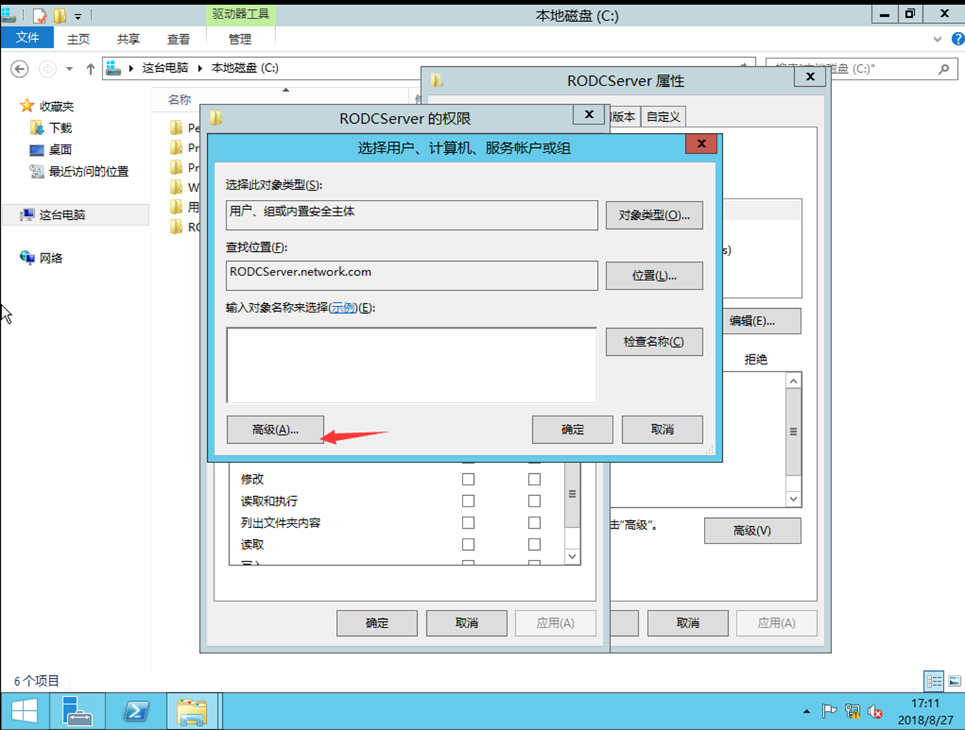Click scroll up arrow in properties permissions list
Screen dimensions: 965x730
pos(793,381)
